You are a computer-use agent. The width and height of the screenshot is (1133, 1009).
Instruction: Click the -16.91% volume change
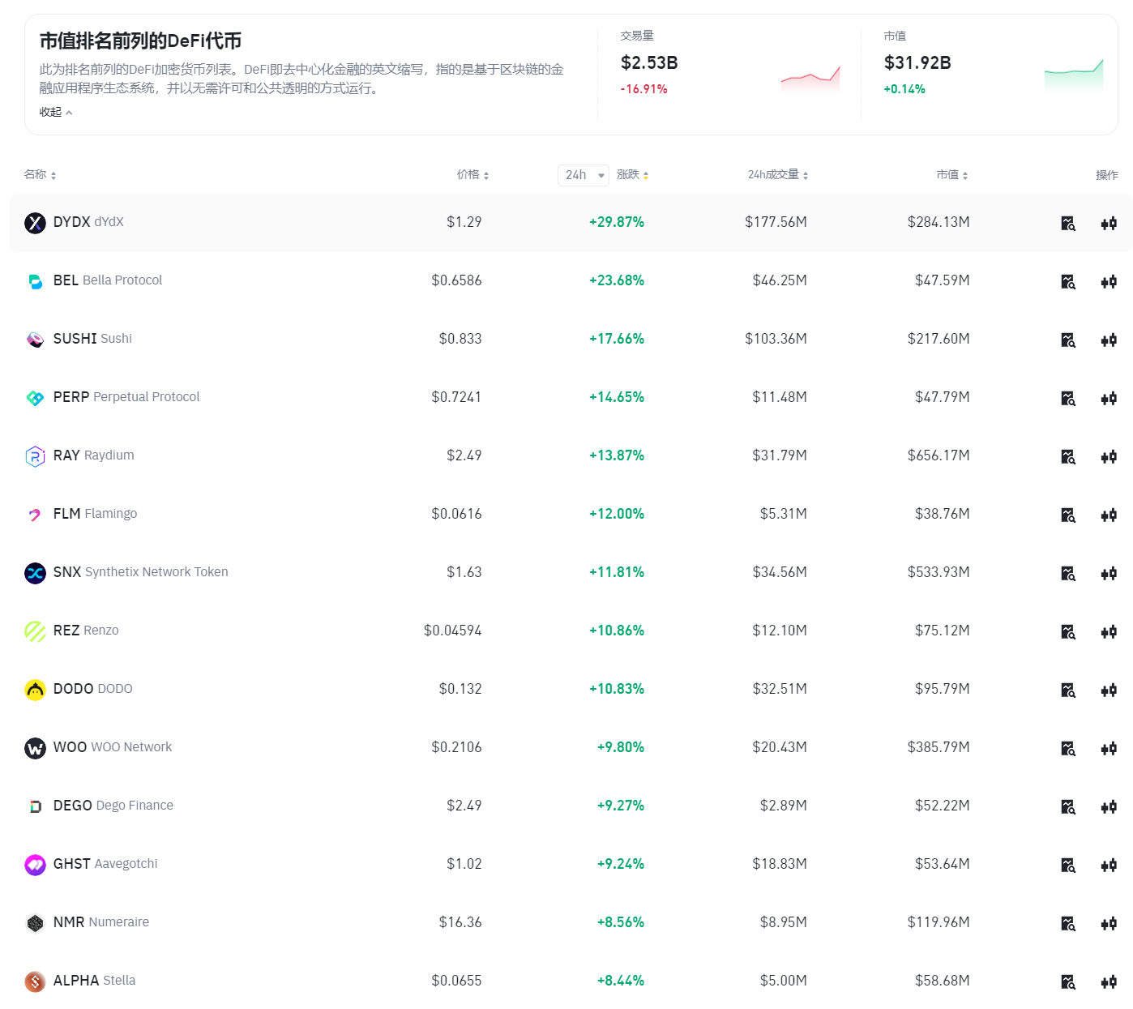pyautogui.click(x=643, y=89)
